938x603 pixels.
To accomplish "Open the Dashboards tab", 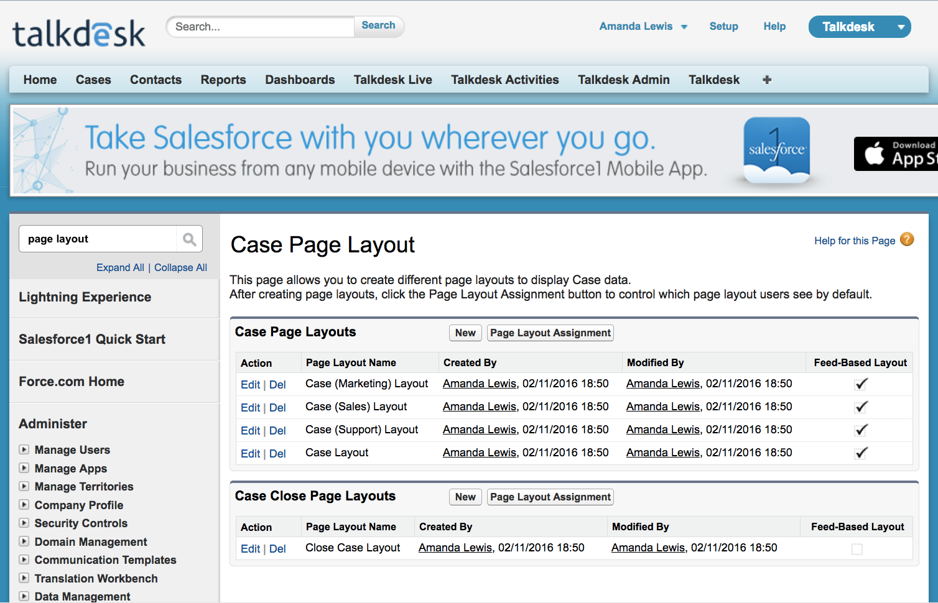I will coord(300,80).
